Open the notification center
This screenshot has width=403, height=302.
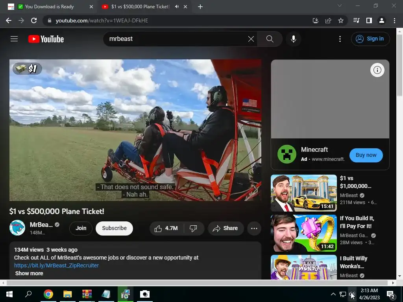pyautogui.click(x=391, y=294)
